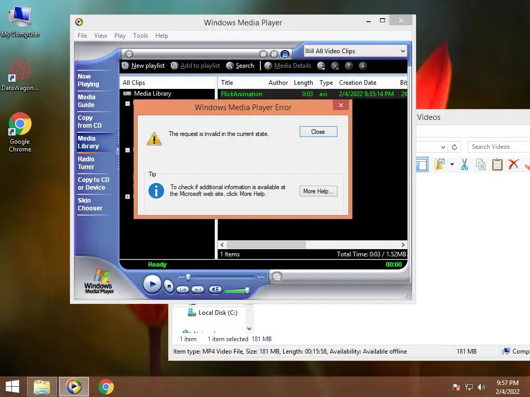This screenshot has height=397, width=530.
Task: Sort by Author column header
Action: pos(278,83)
